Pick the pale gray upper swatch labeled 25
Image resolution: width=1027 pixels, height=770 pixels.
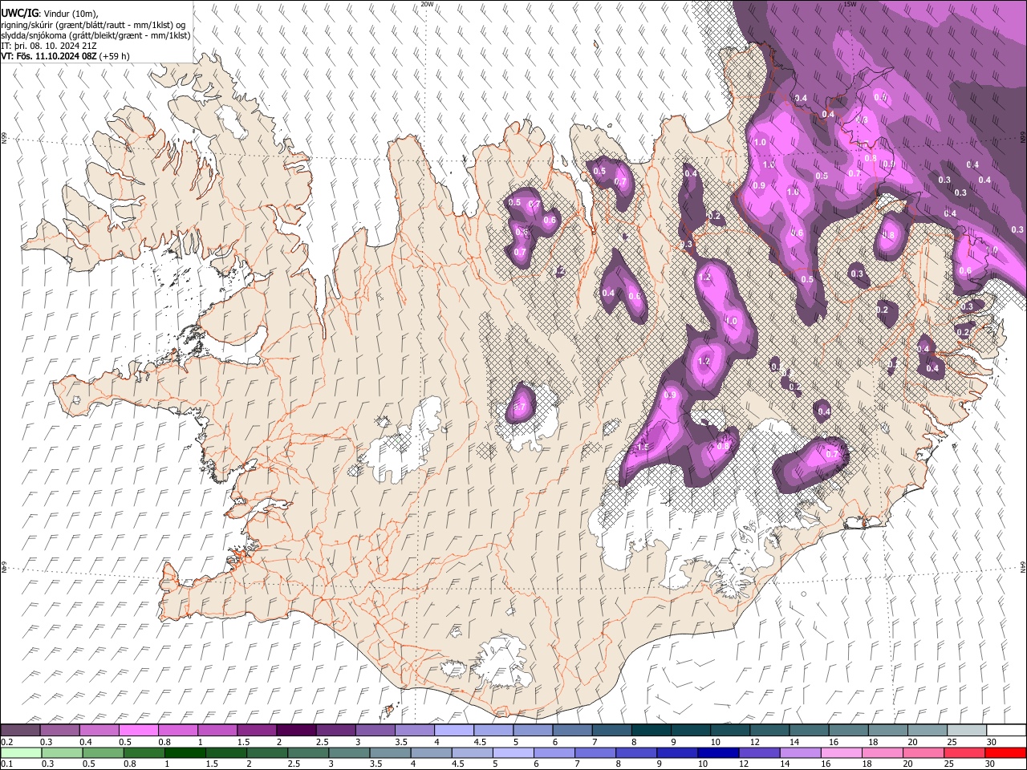click(x=967, y=730)
